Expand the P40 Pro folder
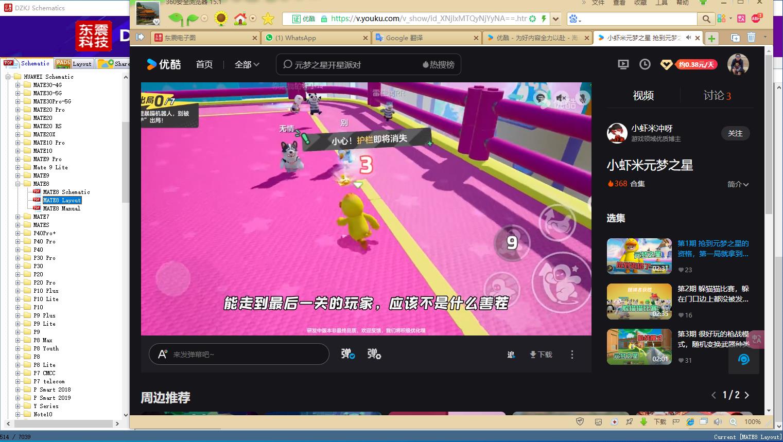 (x=18, y=241)
